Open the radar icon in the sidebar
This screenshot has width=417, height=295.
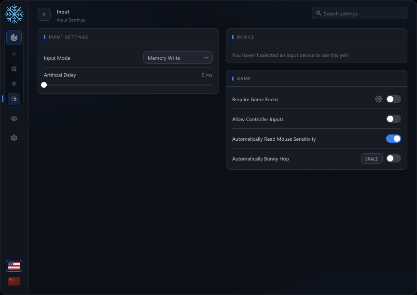click(14, 38)
